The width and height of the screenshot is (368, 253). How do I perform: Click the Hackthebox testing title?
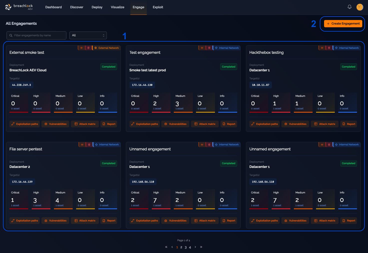266,53
